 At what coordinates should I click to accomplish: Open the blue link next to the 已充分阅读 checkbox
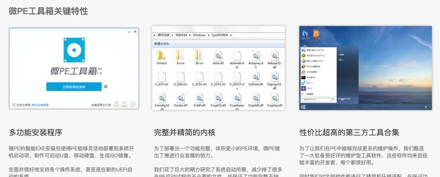[40, 105]
